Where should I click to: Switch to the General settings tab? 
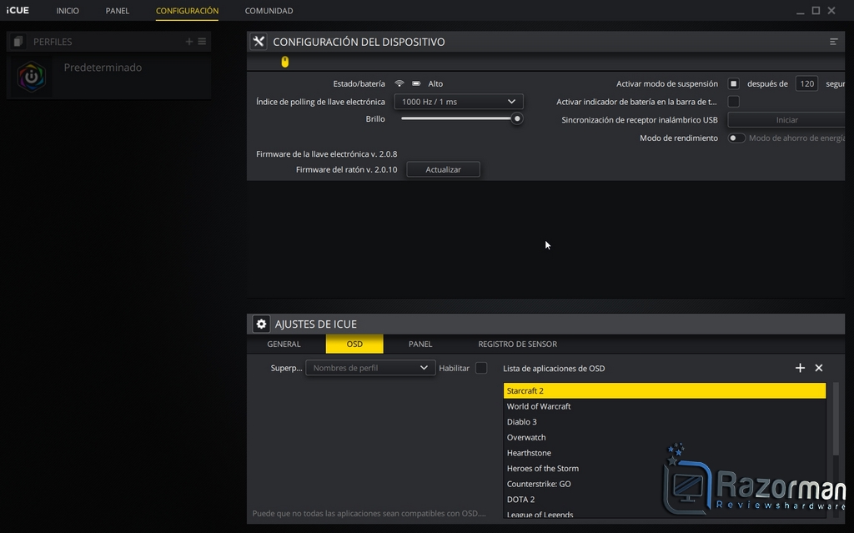[x=284, y=344]
